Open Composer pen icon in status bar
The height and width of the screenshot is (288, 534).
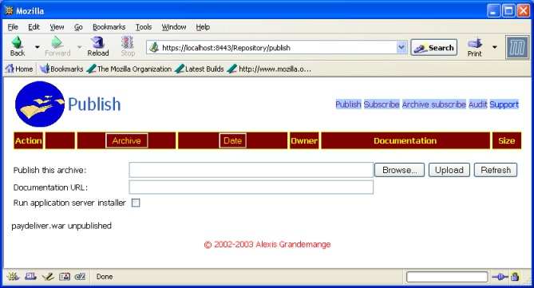click(x=48, y=277)
